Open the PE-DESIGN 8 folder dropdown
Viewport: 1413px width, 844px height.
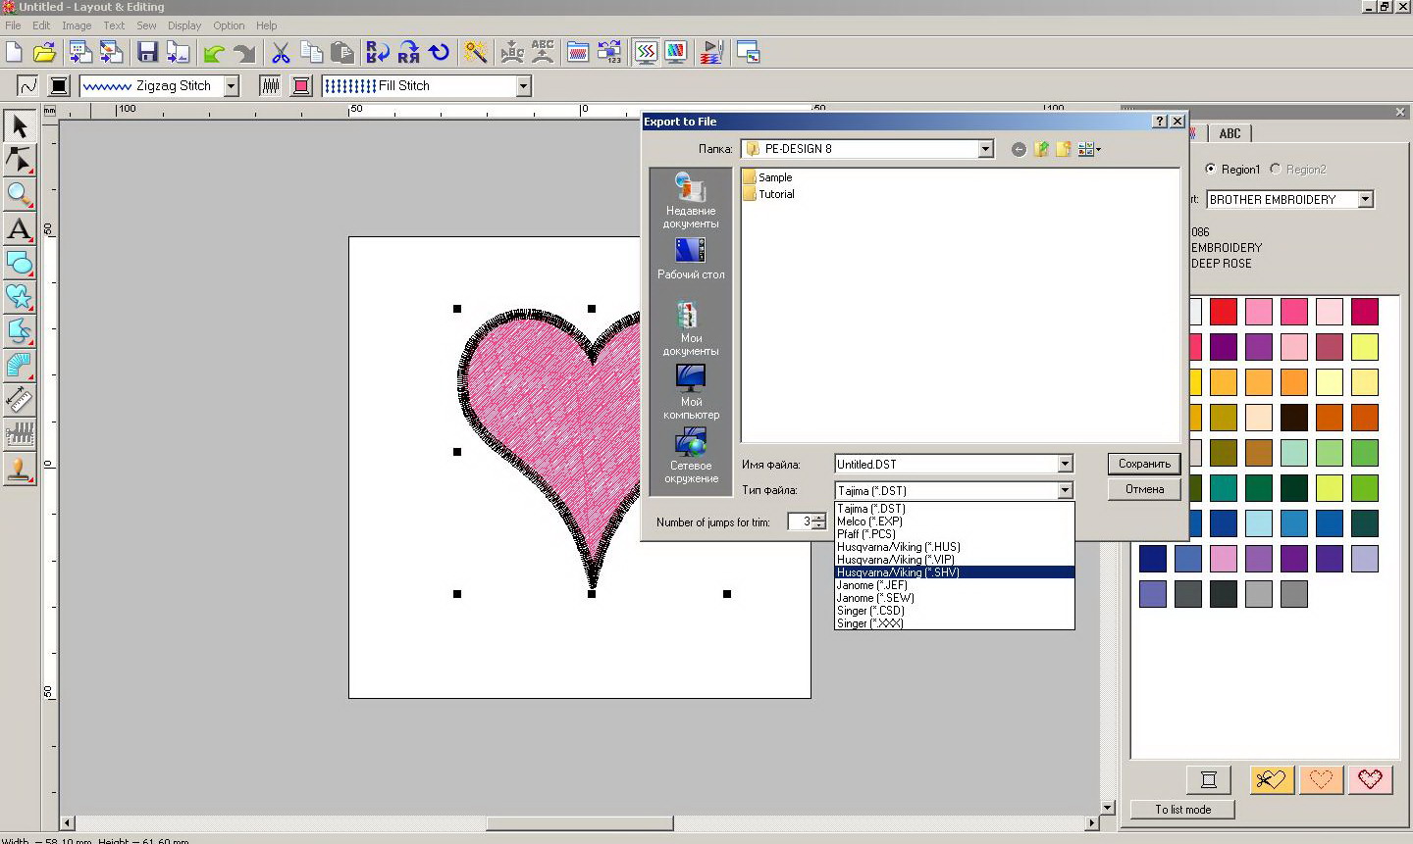(x=985, y=149)
